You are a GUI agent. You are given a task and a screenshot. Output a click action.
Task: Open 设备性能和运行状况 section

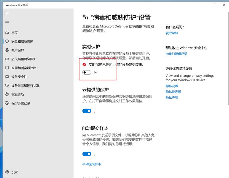[x=25, y=85]
